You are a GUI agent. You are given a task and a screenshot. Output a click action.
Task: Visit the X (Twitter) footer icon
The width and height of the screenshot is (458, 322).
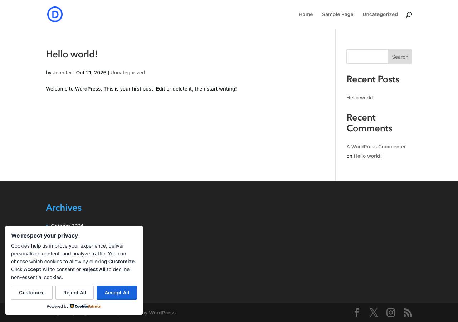(x=374, y=313)
